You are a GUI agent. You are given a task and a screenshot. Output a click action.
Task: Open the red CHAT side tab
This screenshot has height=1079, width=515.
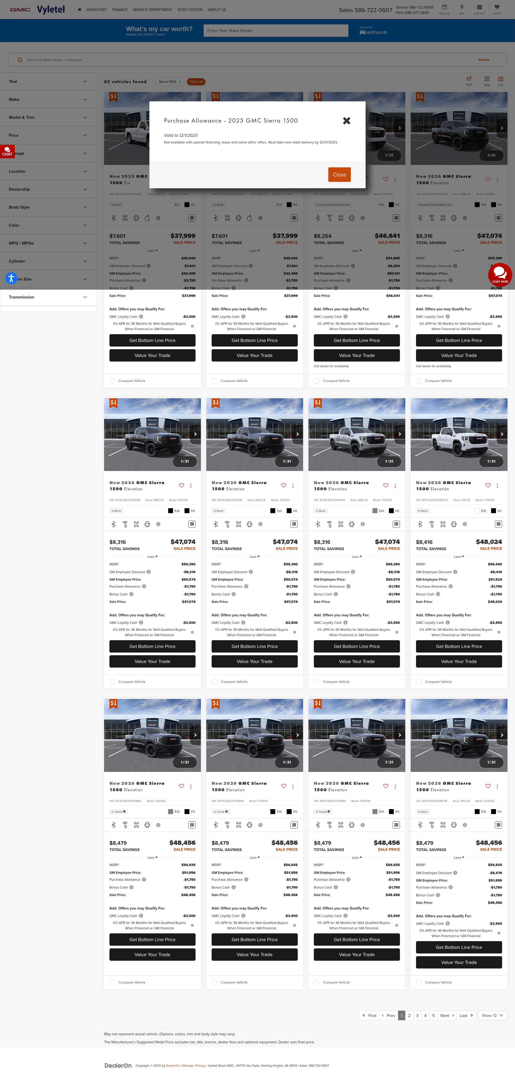tap(7, 151)
